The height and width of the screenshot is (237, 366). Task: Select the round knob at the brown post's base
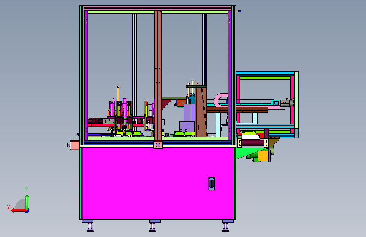pos(158,145)
